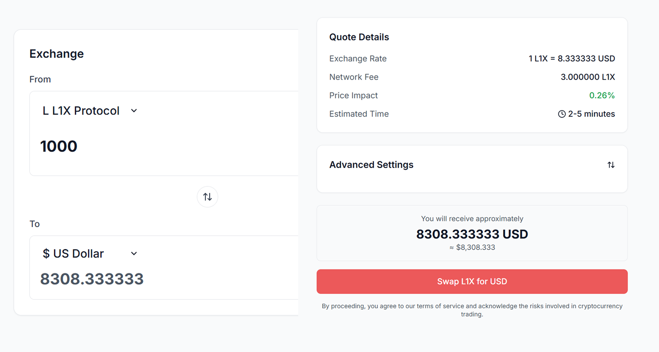Click the swap direction arrows button
Viewport: 659px width, 352px height.
point(207,197)
